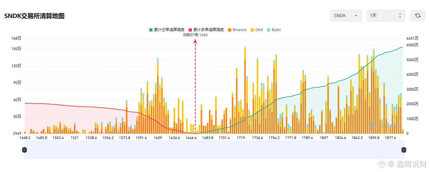Click the green 累计空单清算强度 legend swatch
This screenshot has height=172, width=429.
151,30
